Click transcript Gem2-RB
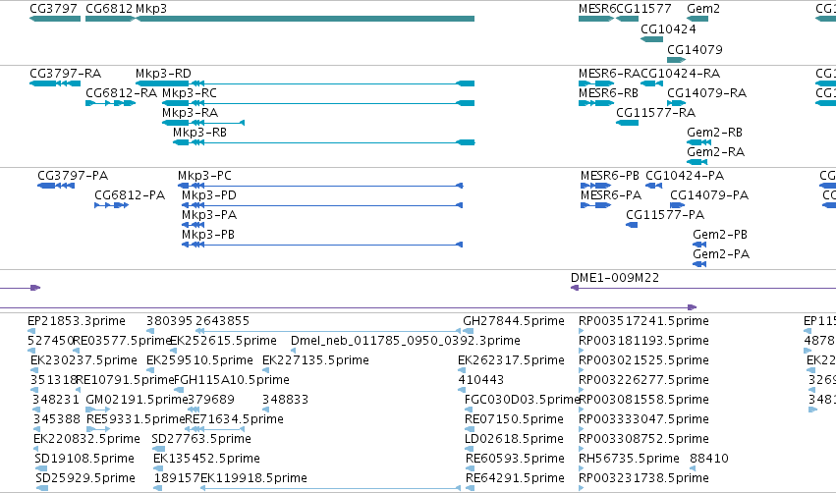The width and height of the screenshot is (836, 493). coord(699,142)
